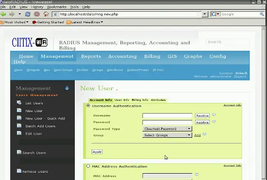Open the Accounting navigation tab
This screenshot has height=180, width=267.
click(122, 56)
